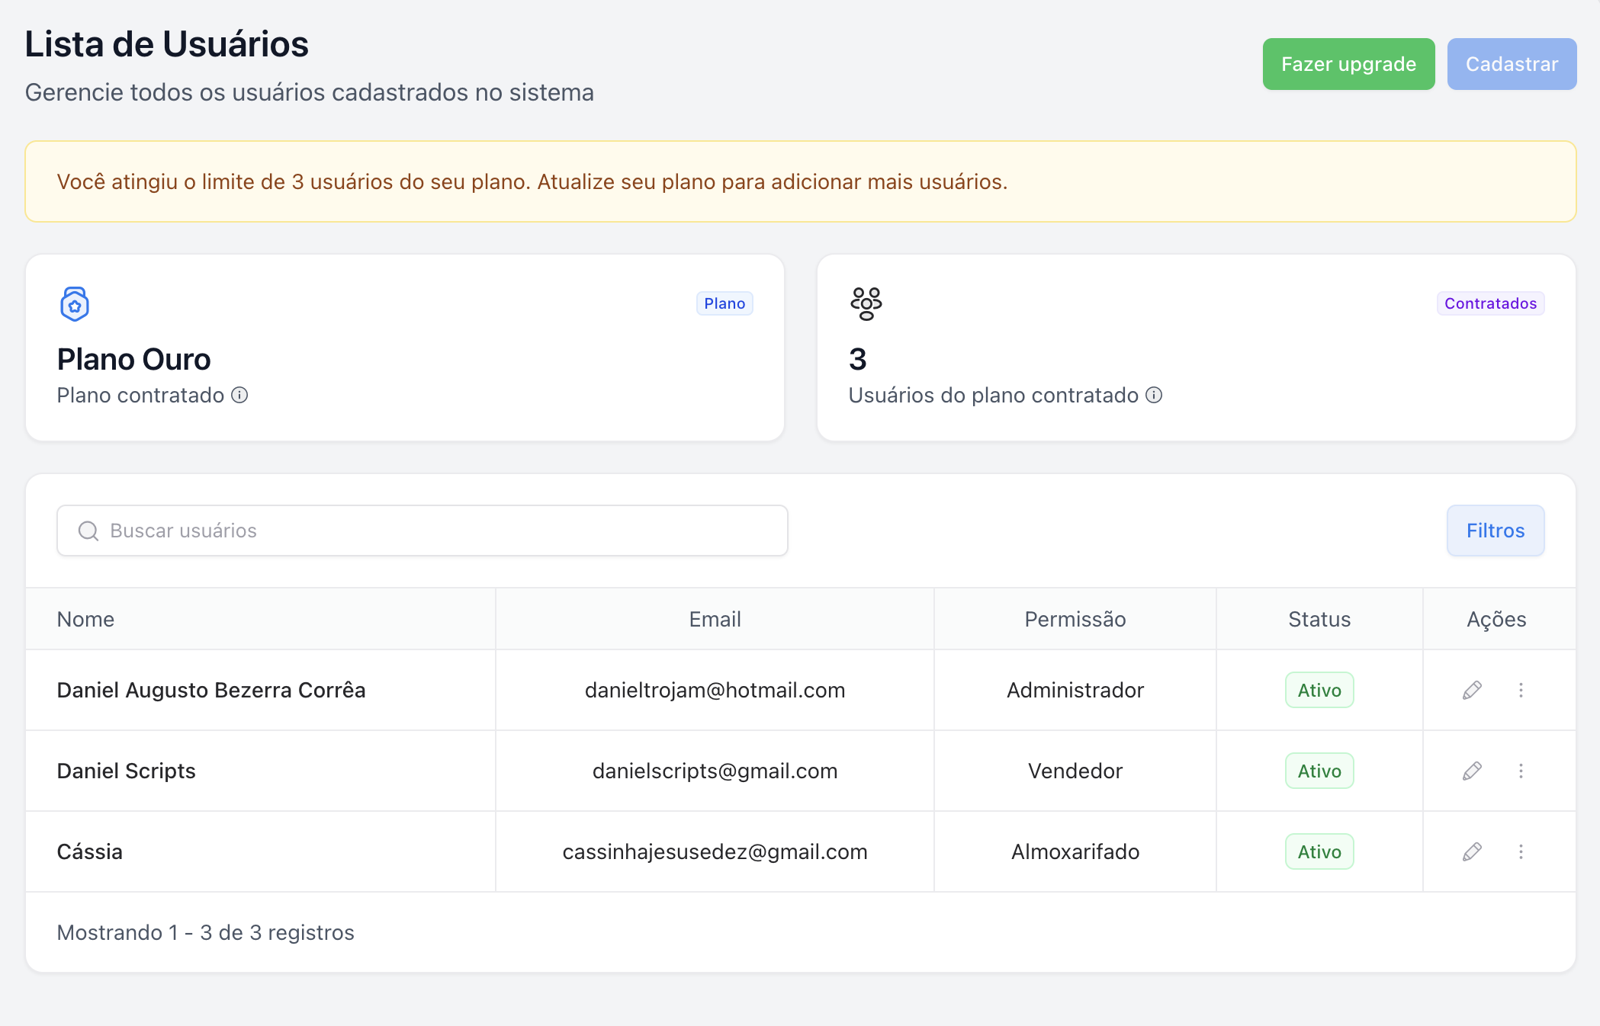Viewport: 1600px width, 1026px height.
Task: Open the Filtros panel
Action: [1495, 531]
